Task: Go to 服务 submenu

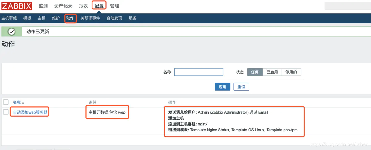Action: [x=132, y=18]
